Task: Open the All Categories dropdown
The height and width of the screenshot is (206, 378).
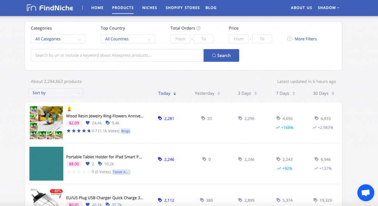Action: 58,39
